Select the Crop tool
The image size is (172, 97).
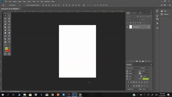pyautogui.click(x=5, y=22)
